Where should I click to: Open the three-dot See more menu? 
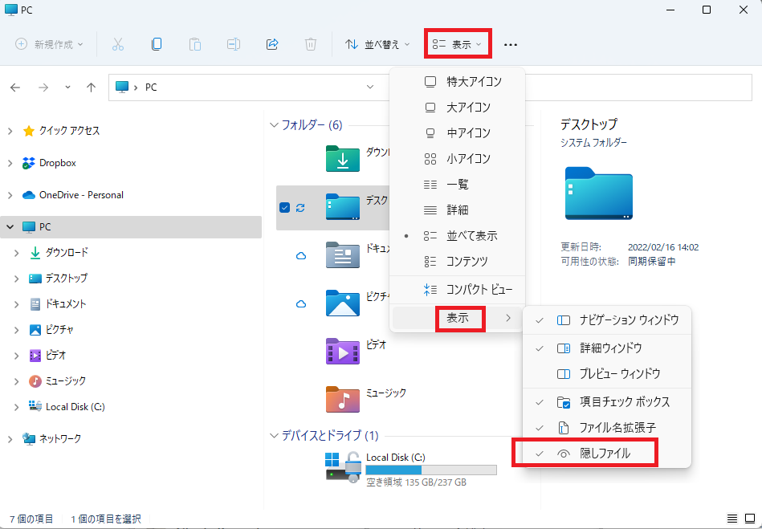click(510, 45)
